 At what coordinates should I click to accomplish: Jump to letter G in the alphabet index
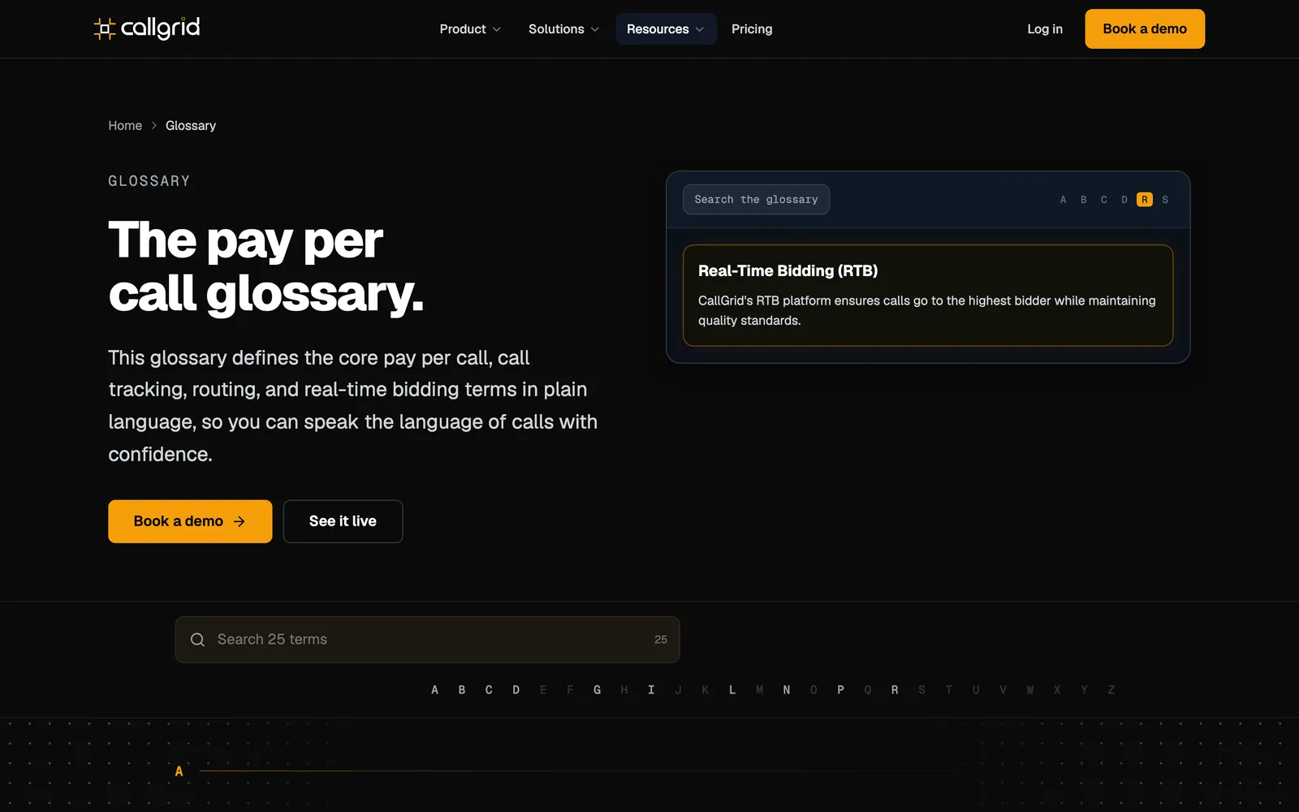point(597,690)
